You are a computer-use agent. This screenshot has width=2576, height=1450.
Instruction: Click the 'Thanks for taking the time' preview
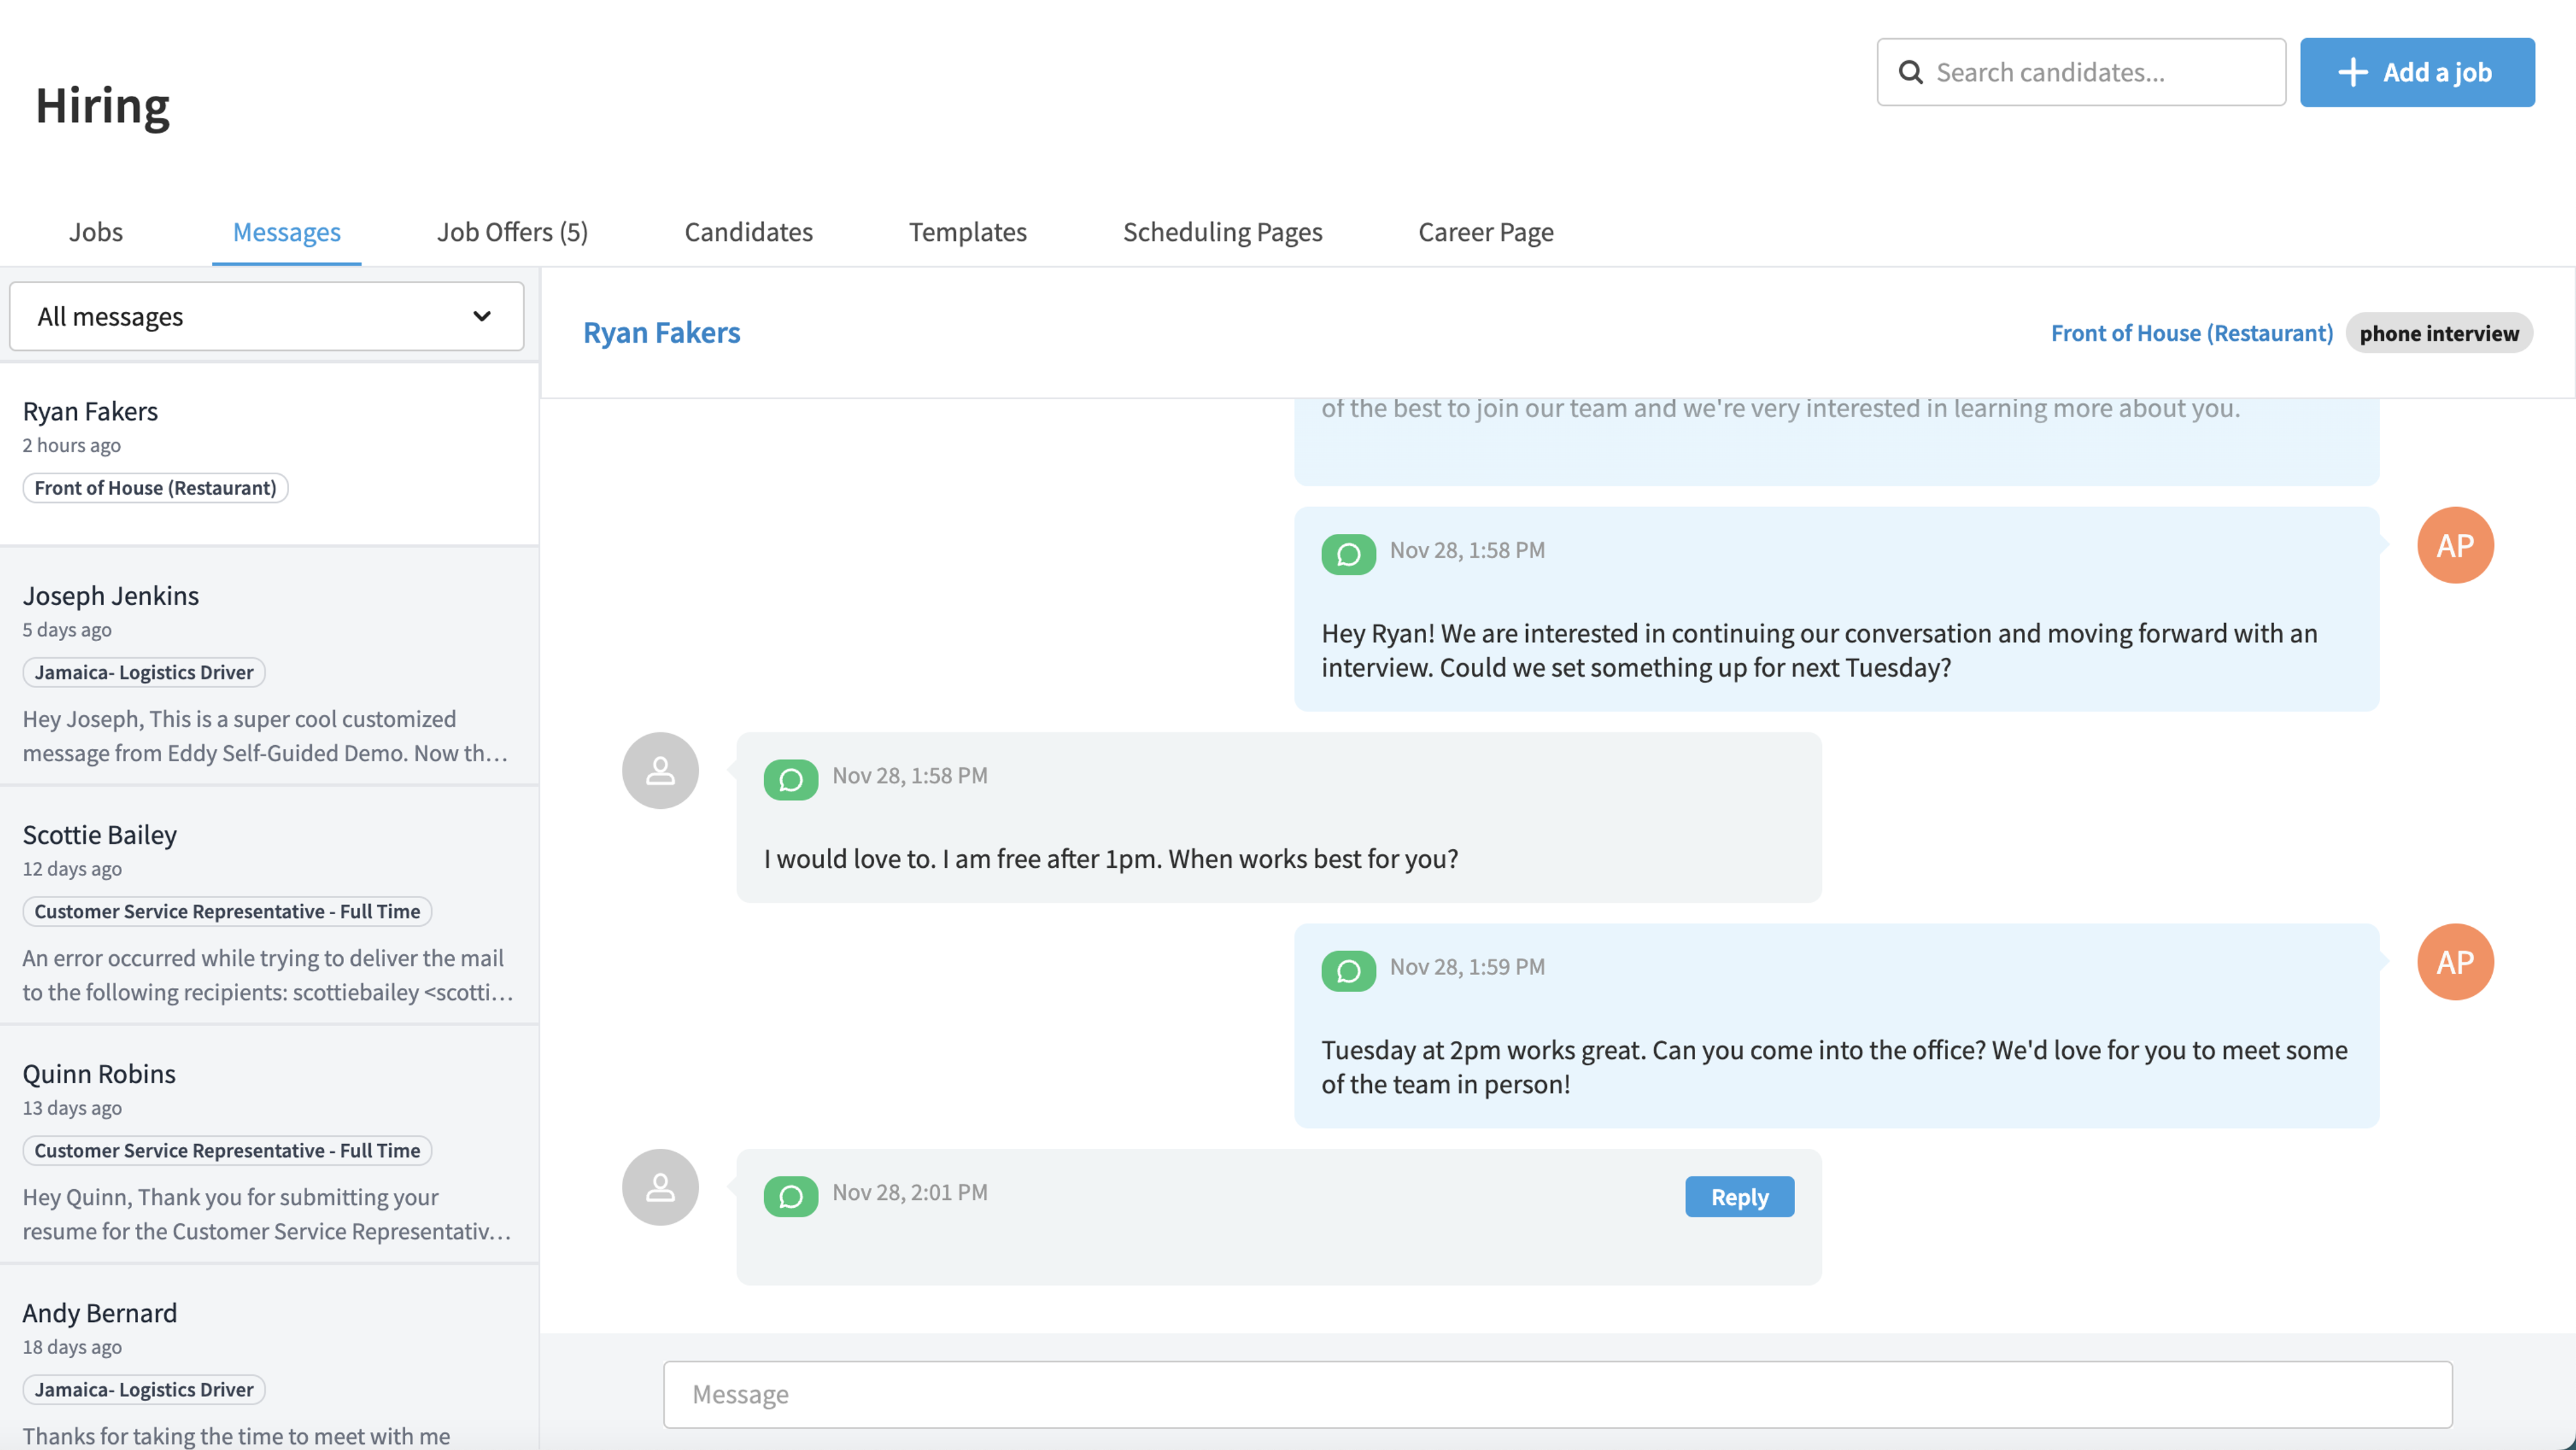[236, 1435]
